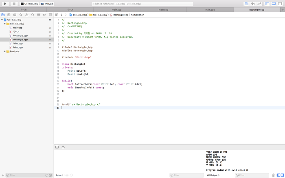Click 'Program ended with exit code: 0'
This screenshot has width=285, height=178.
[227, 170]
